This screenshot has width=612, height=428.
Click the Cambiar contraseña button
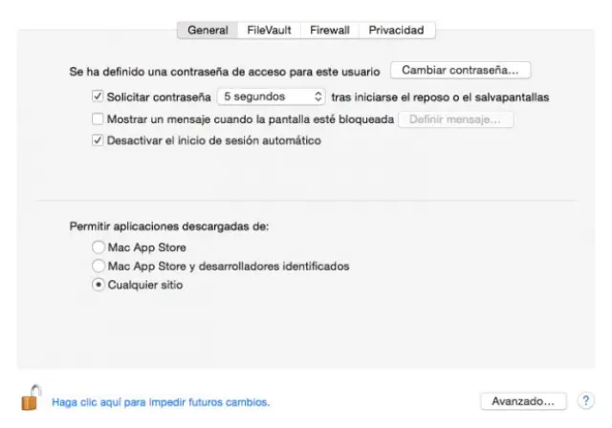(460, 70)
